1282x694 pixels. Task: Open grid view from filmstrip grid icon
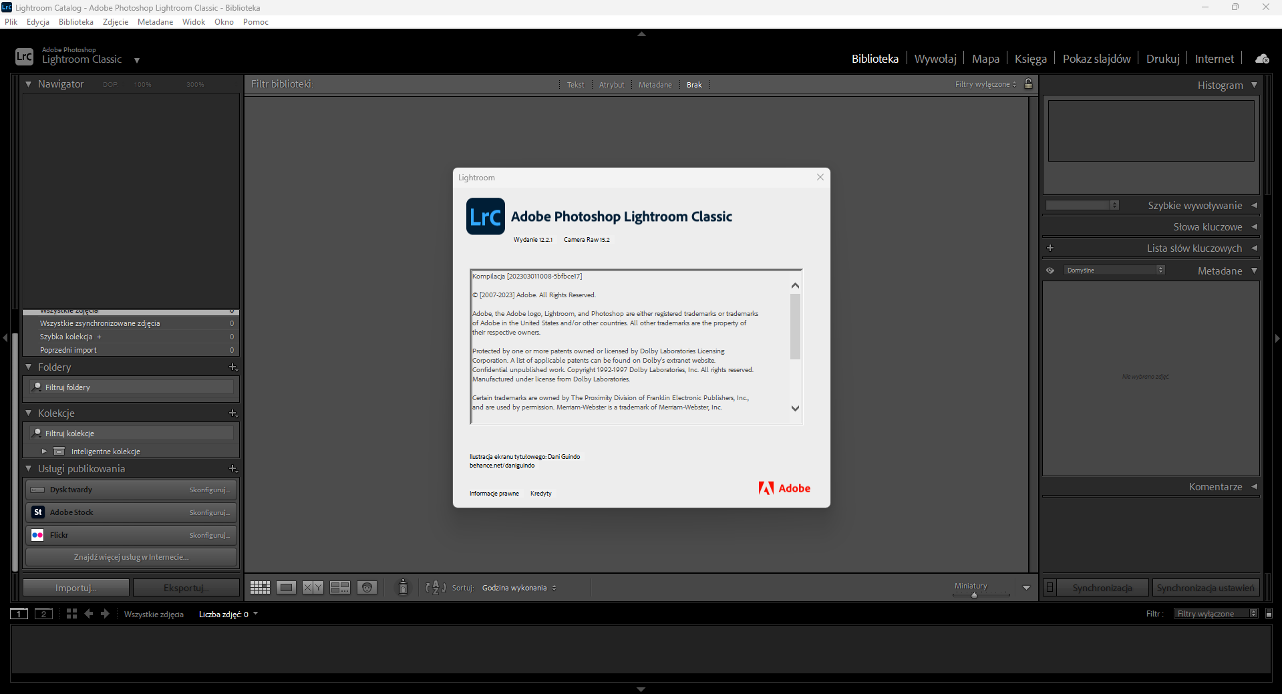point(71,614)
